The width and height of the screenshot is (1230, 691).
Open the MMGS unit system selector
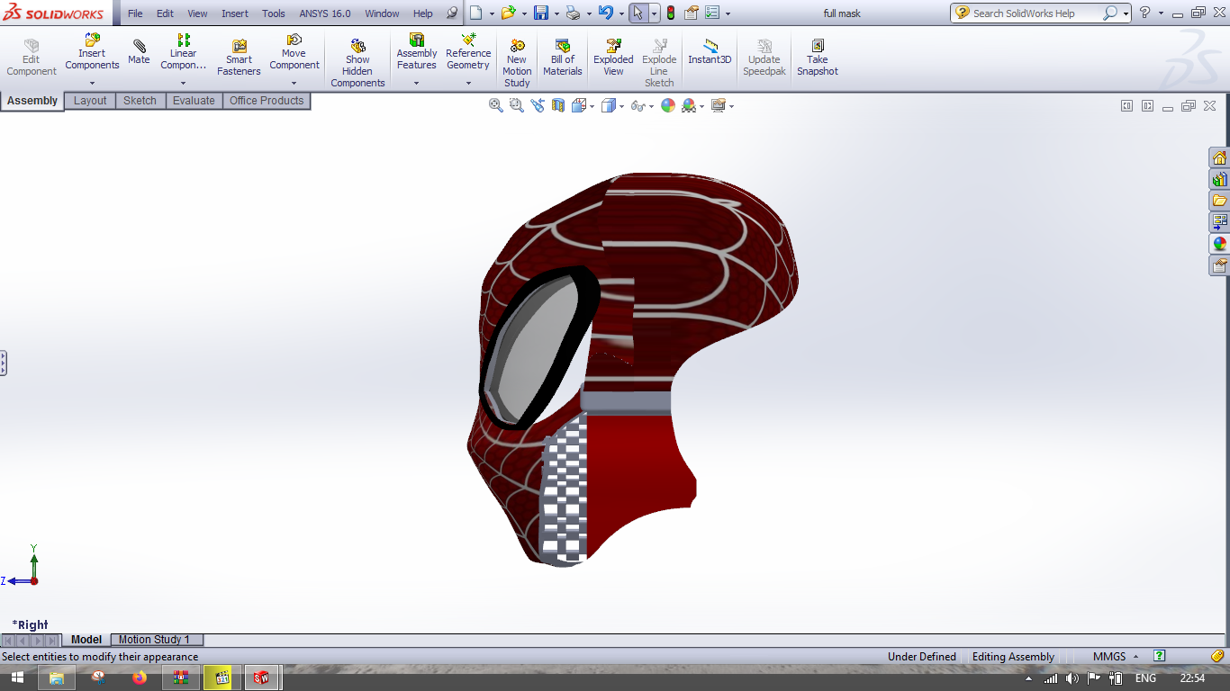[1116, 657]
